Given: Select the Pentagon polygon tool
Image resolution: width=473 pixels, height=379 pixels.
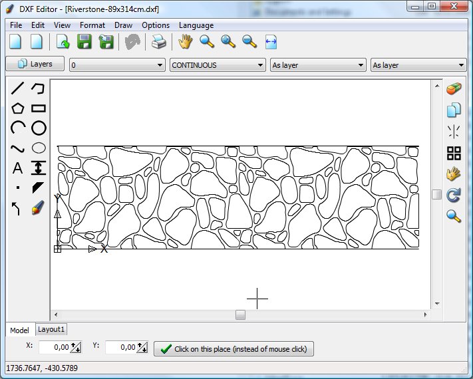Looking at the screenshot, I should coord(18,108).
